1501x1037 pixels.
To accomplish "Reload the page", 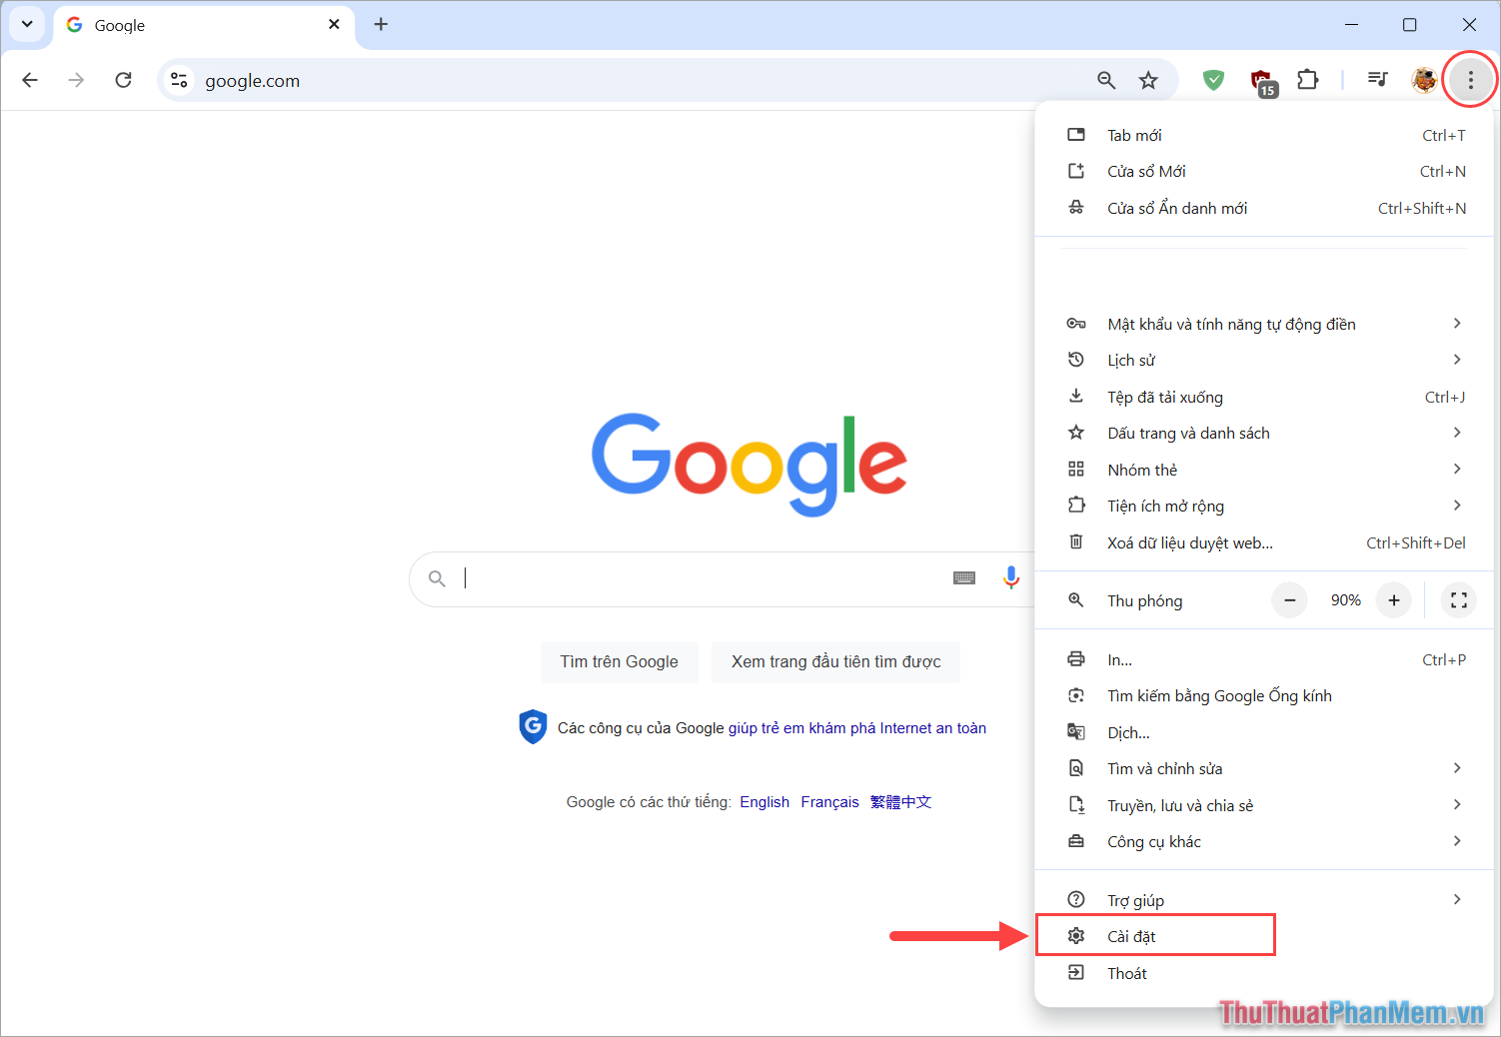I will click(123, 80).
